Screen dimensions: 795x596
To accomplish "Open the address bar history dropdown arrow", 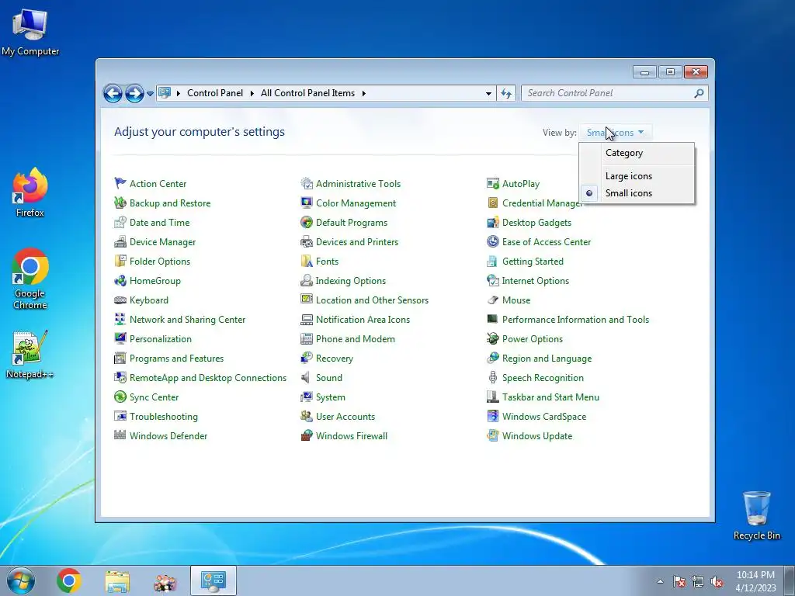I will tap(488, 93).
